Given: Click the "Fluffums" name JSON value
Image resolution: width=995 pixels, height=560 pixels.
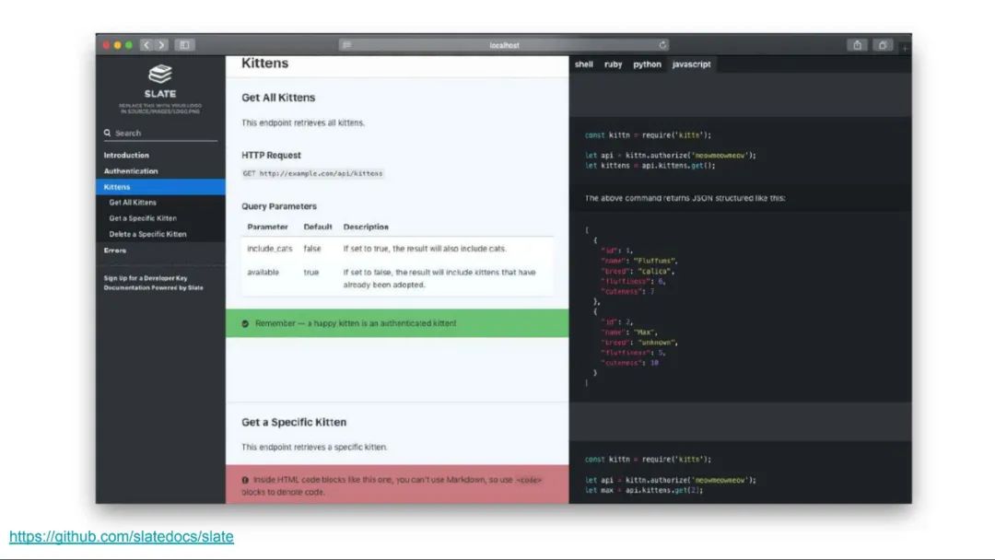Looking at the screenshot, I should pos(655,261).
